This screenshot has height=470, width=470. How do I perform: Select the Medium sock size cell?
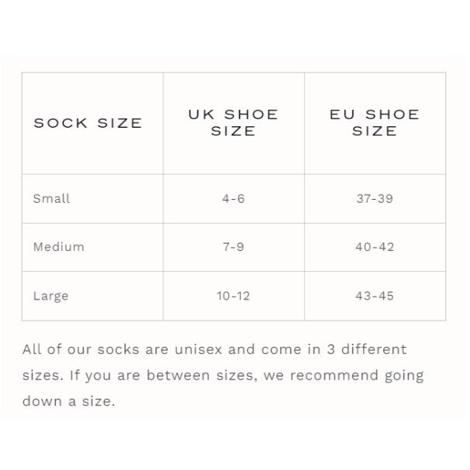(x=59, y=247)
